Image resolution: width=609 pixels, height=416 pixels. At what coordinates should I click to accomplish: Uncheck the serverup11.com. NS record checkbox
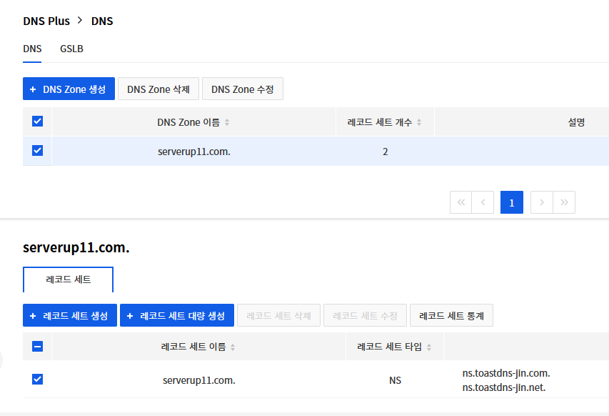point(36,380)
